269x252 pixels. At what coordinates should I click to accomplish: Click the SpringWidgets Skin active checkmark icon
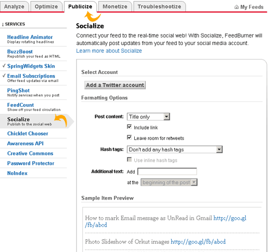[4, 66]
